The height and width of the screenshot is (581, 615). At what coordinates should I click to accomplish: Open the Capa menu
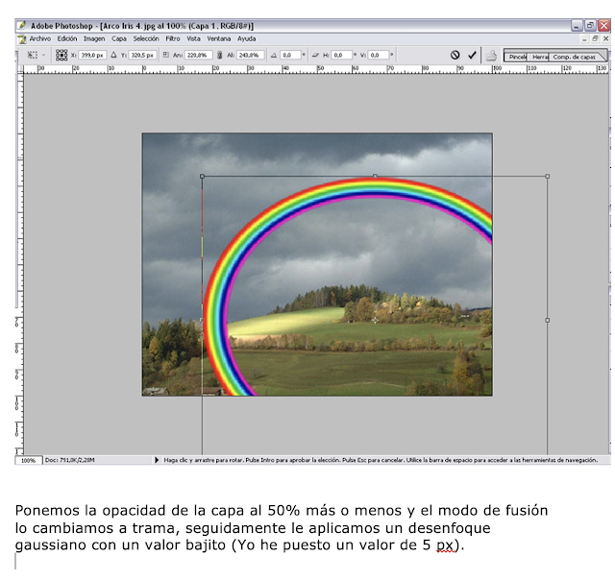click(119, 38)
